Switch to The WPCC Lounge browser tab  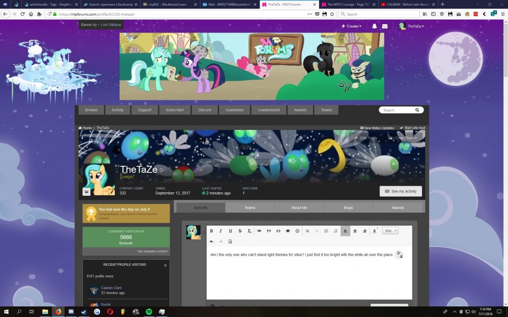(x=348, y=5)
